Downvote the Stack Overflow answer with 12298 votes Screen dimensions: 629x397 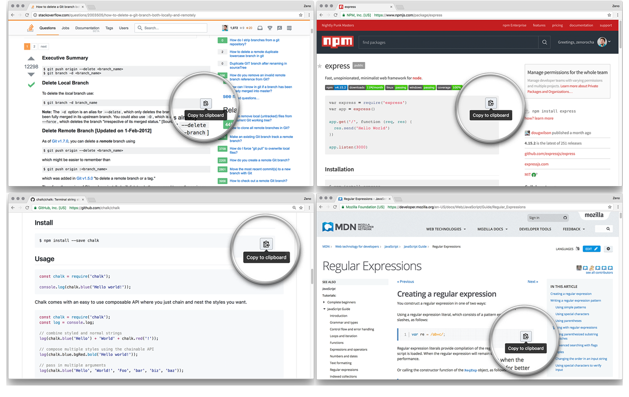(x=31, y=74)
